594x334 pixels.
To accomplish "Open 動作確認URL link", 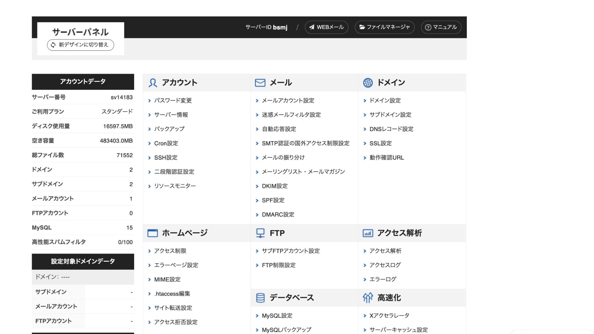I will [x=387, y=157].
